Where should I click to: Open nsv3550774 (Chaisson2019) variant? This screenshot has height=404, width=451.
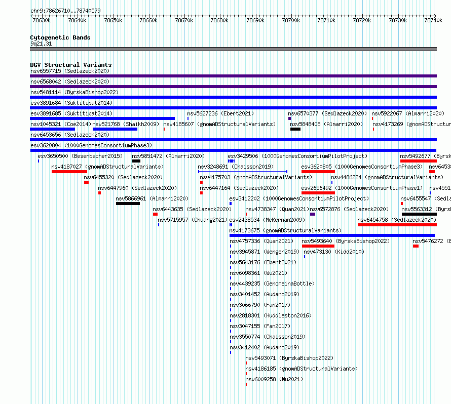[x=268, y=337]
